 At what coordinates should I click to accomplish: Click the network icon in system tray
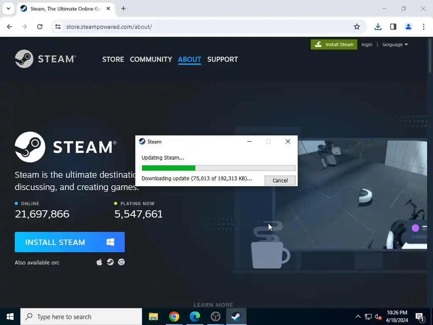[x=368, y=317]
